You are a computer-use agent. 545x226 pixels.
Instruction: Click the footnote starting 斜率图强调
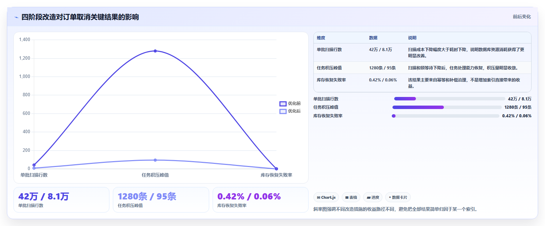395,209
